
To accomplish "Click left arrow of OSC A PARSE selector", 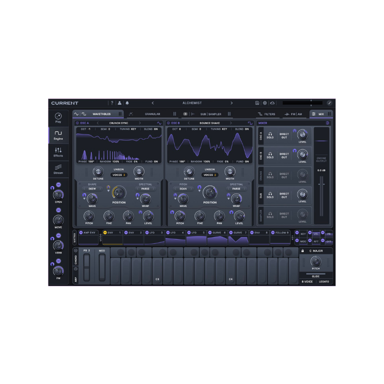I will pos(137,189).
